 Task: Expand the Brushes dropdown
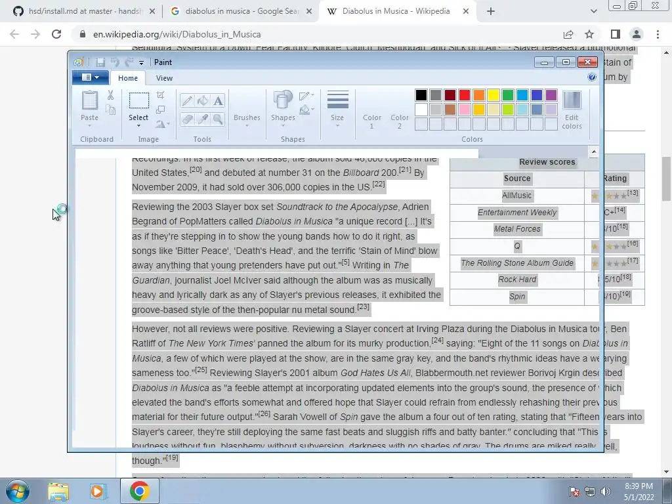[247, 125]
